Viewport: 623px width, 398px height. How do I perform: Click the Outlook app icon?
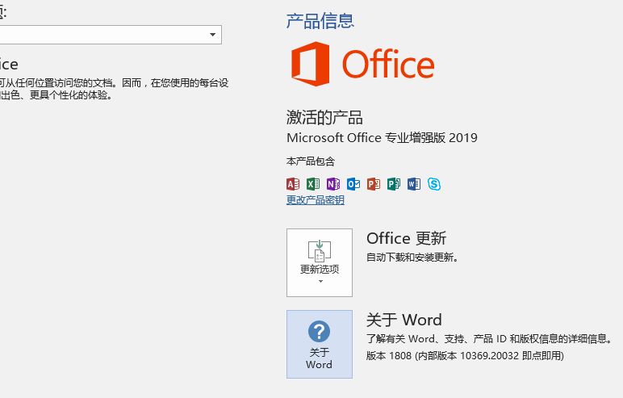point(353,184)
